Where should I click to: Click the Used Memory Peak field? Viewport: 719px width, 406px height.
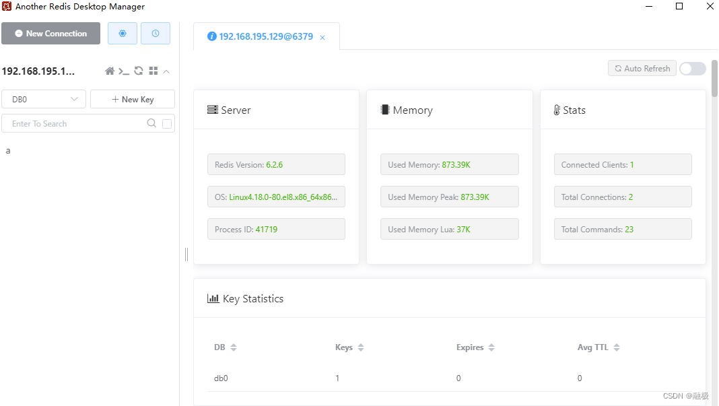click(450, 197)
